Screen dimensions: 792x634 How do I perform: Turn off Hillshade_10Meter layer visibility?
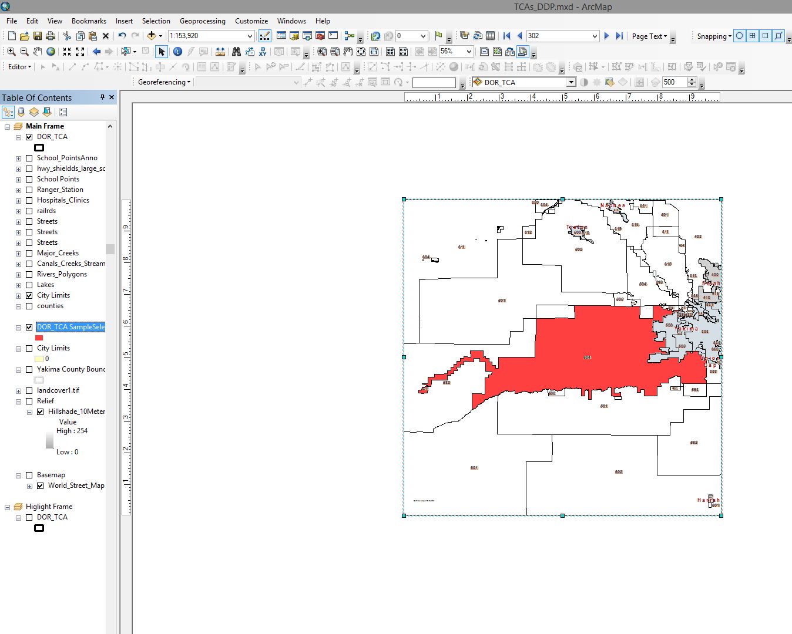tap(41, 412)
